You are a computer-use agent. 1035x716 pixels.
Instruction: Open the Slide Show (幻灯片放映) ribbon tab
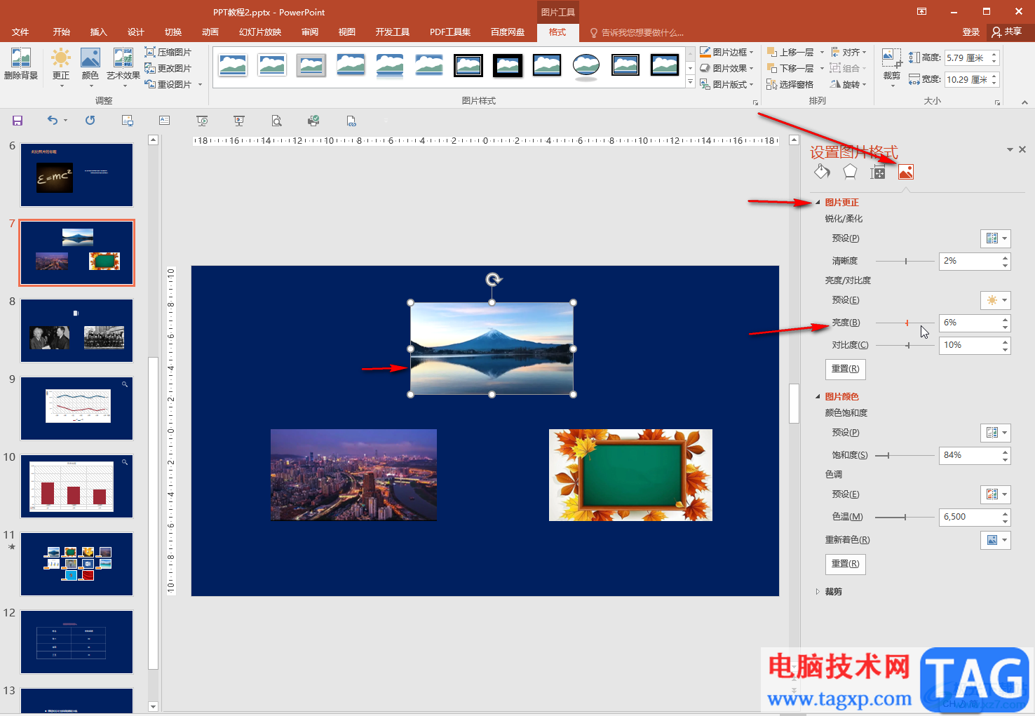pos(260,32)
